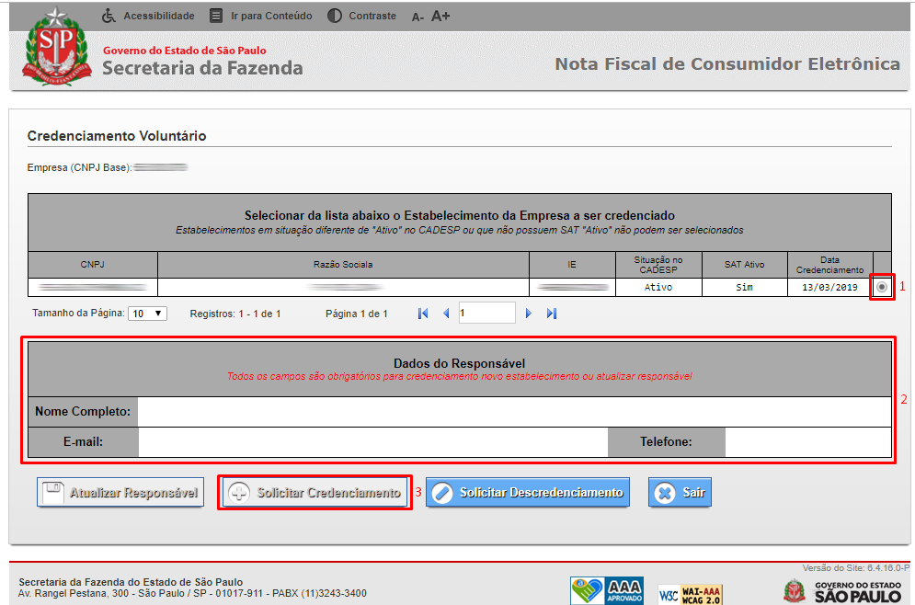Return to first page with leftmost pagination icon
Image resolution: width=915 pixels, height=605 pixels.
[423, 313]
